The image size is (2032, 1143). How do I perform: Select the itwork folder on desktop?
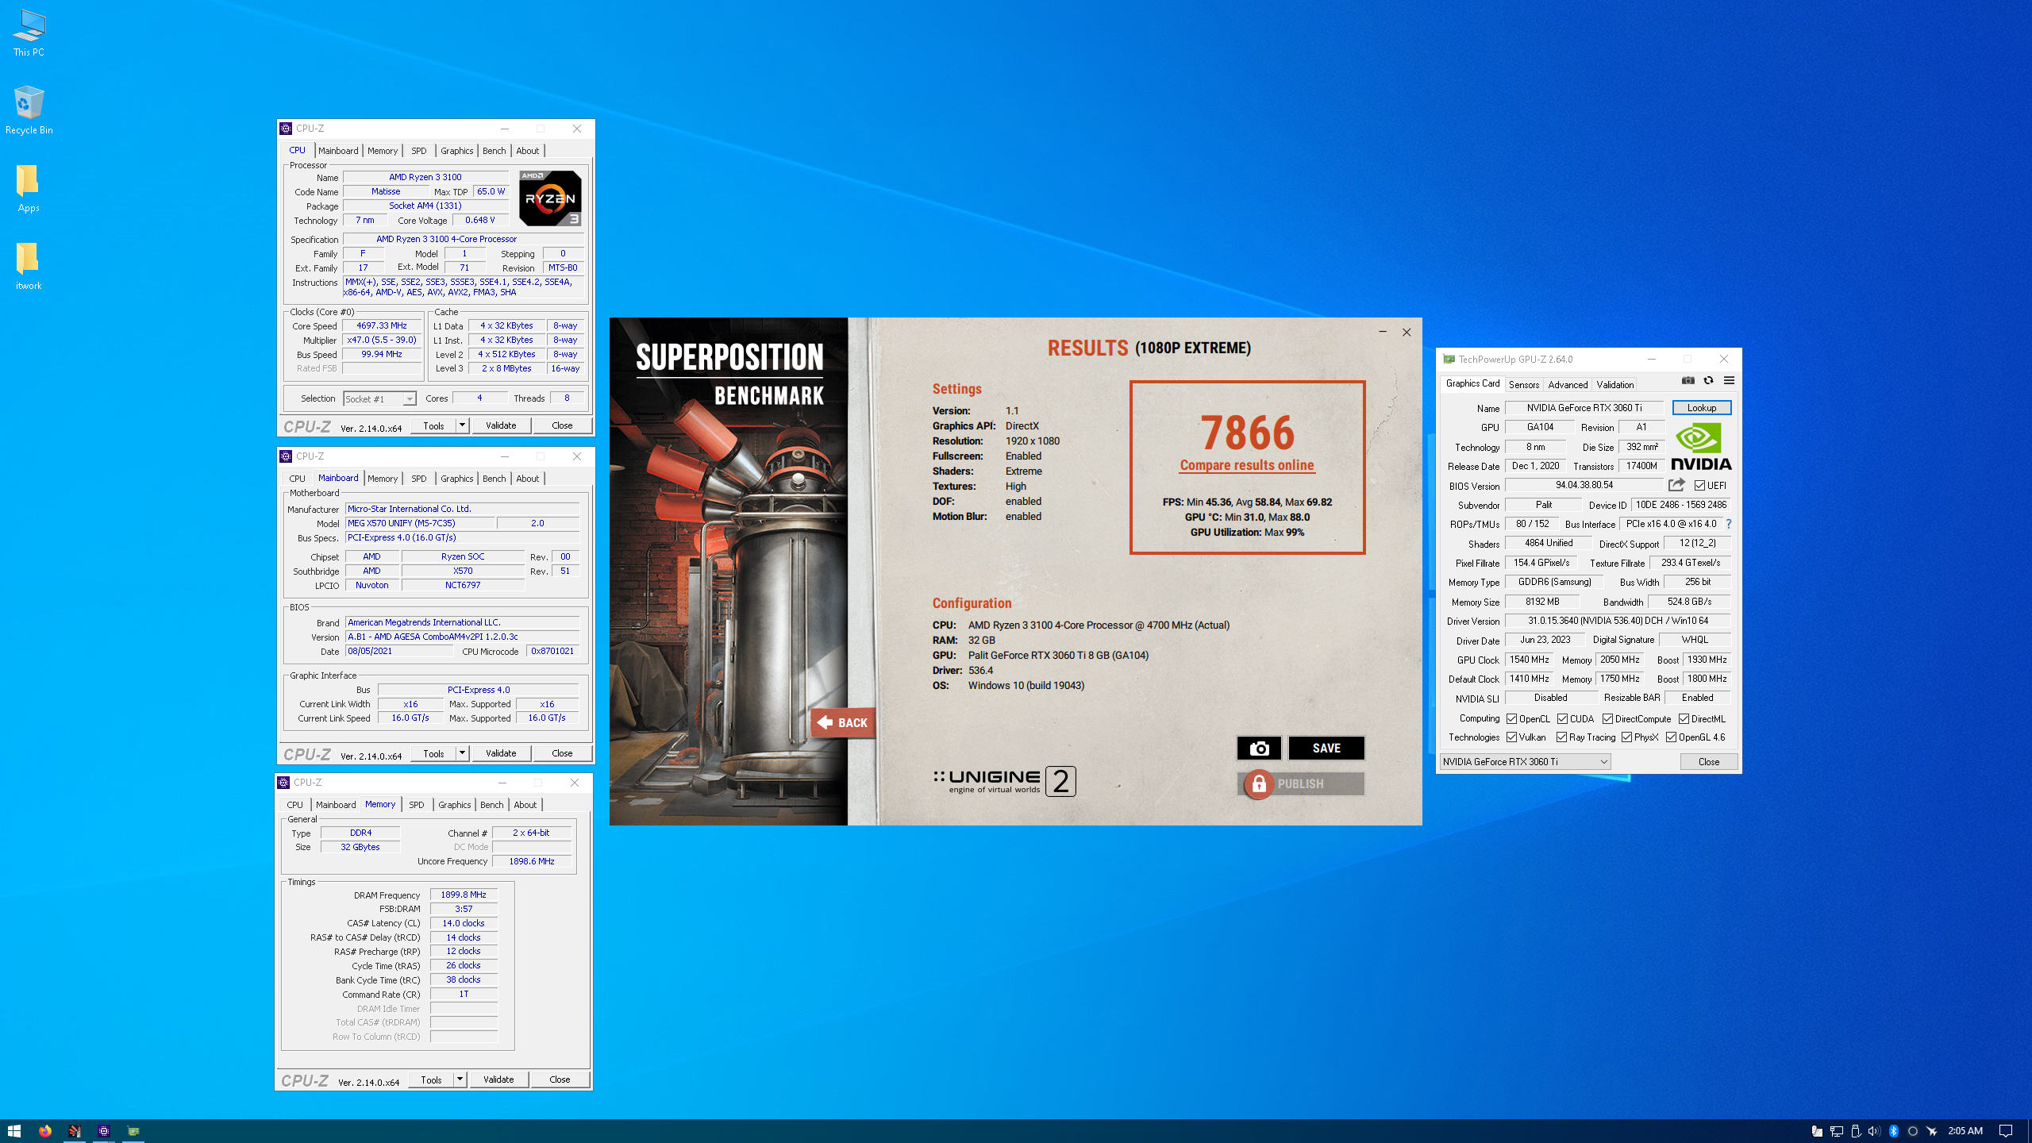click(29, 266)
